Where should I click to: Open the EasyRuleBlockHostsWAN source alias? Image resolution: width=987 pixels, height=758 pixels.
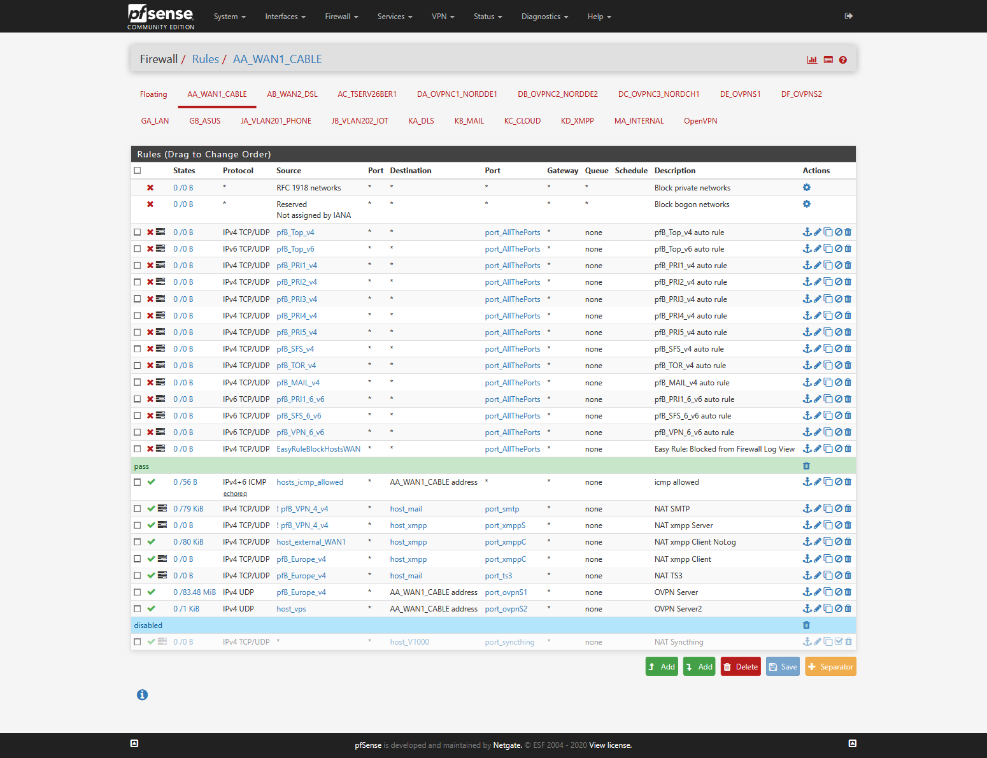318,449
